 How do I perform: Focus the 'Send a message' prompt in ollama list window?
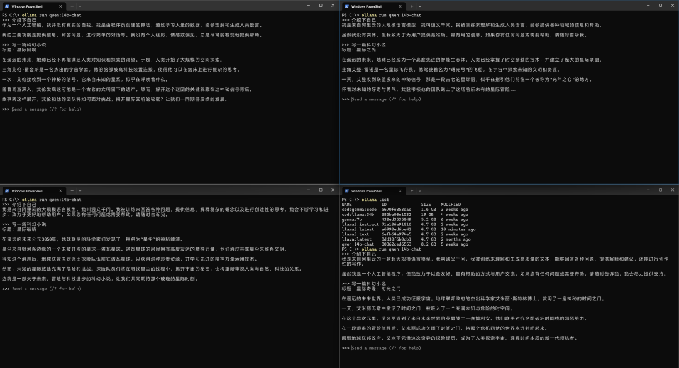coord(386,348)
